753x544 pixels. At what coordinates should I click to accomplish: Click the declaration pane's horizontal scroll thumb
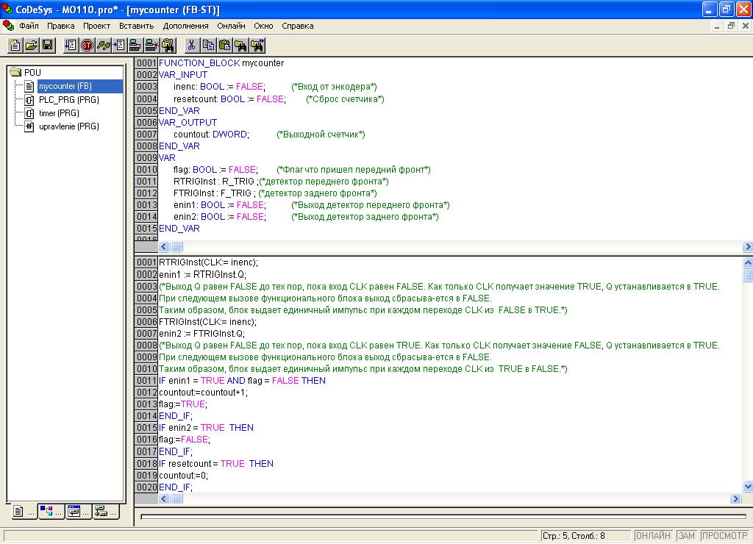click(176, 247)
